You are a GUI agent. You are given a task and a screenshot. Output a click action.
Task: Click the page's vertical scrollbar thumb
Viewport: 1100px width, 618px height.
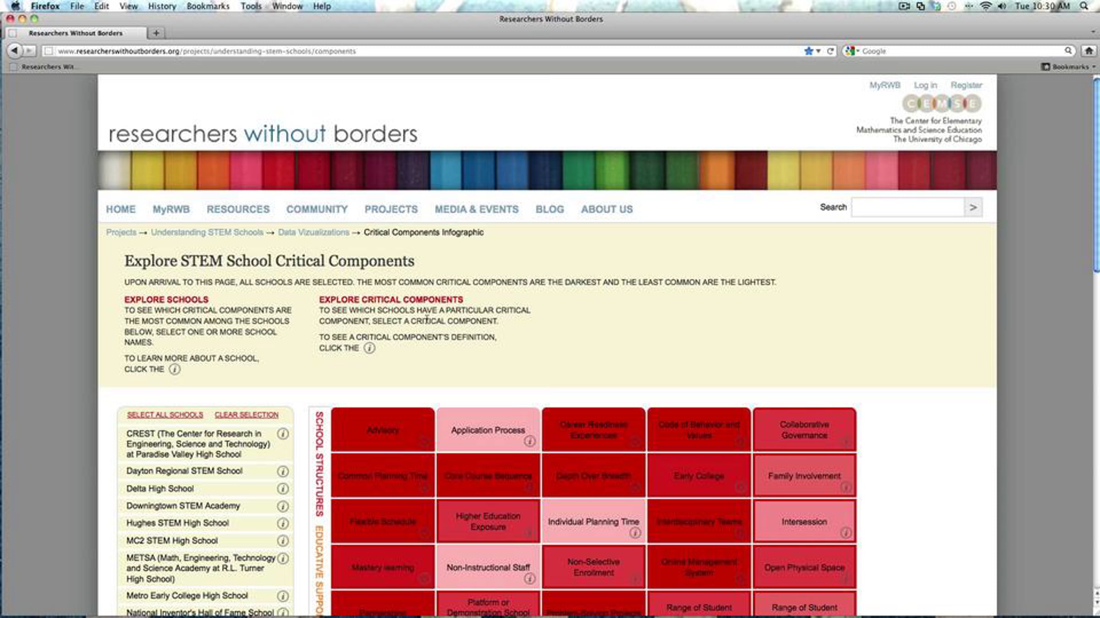tap(1096, 175)
